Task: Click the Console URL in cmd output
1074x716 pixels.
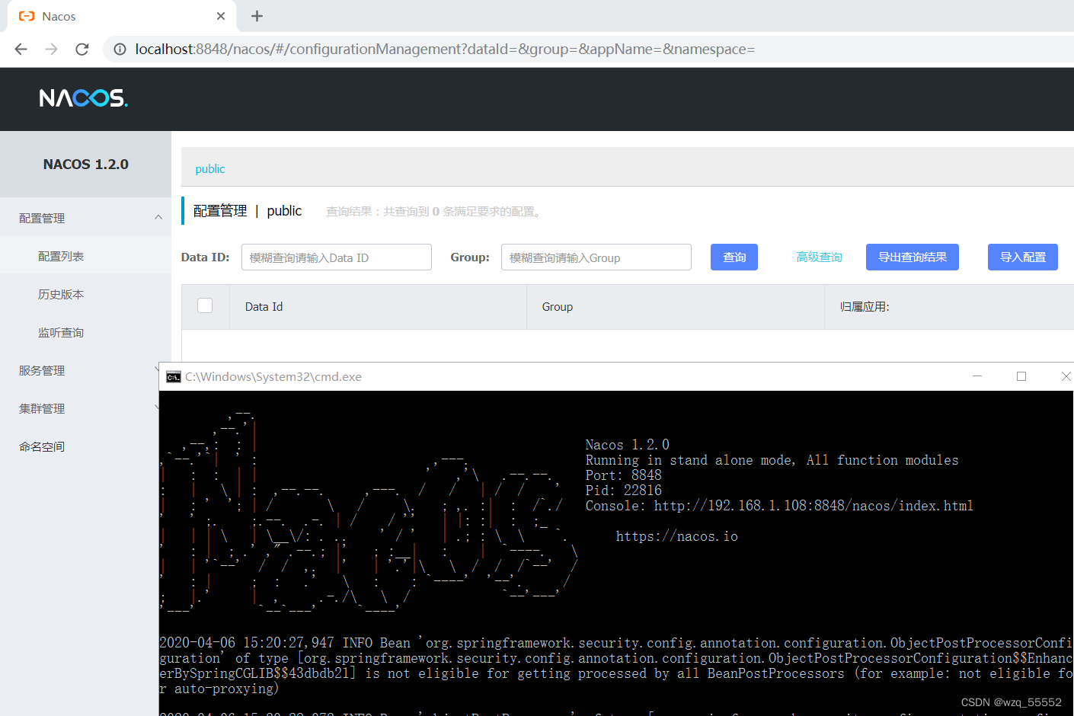Action: (x=813, y=506)
